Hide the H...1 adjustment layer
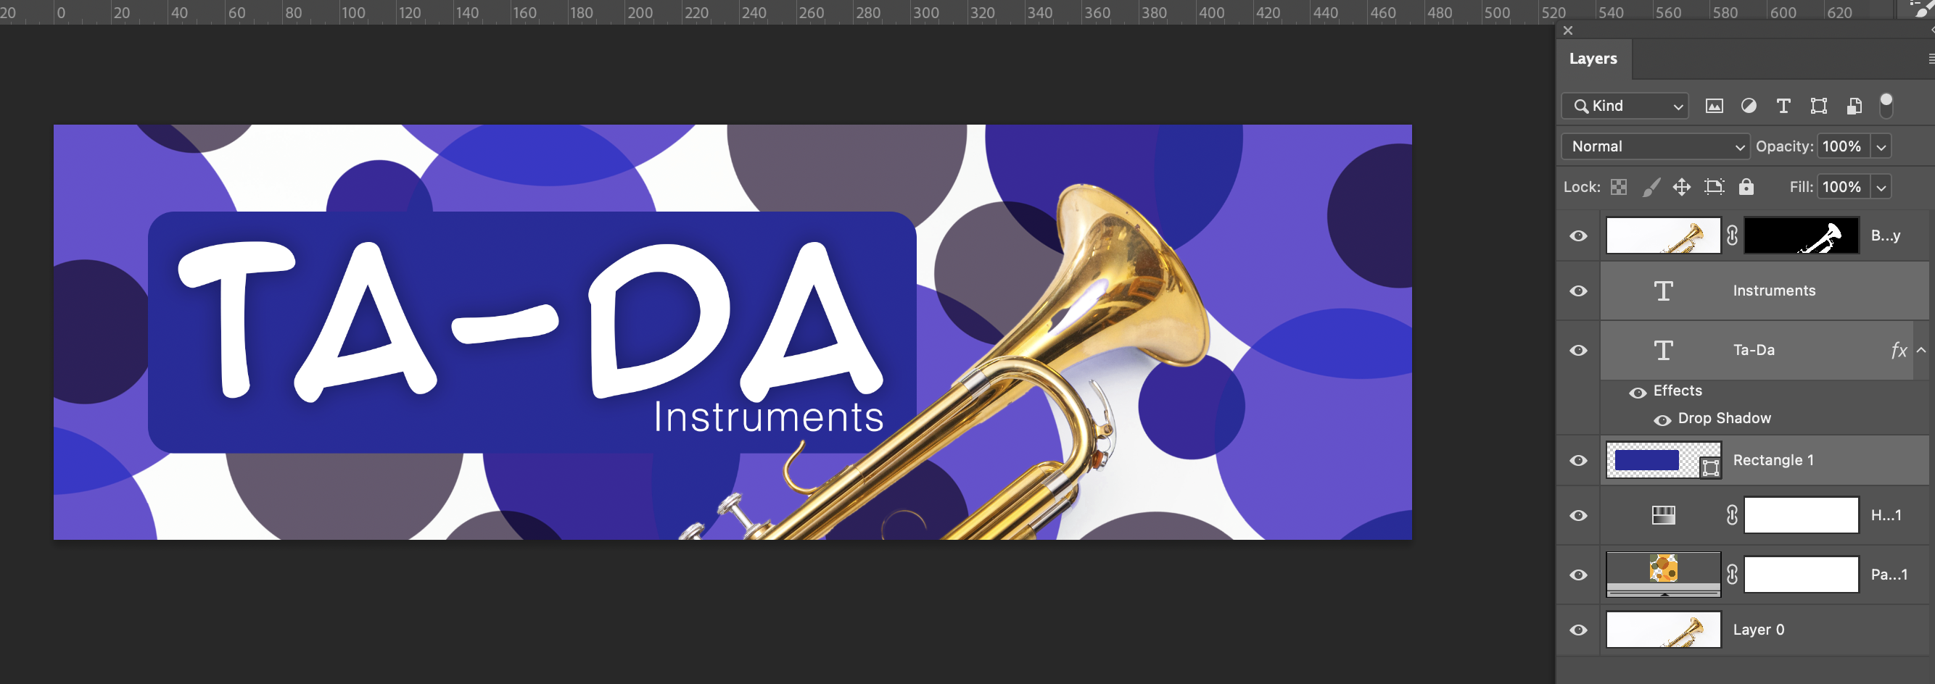This screenshot has height=684, width=1935. coord(1579,515)
